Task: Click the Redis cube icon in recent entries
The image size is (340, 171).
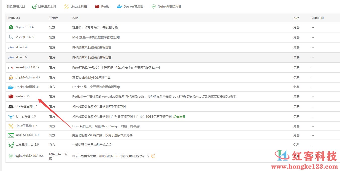Action: tap(97, 7)
